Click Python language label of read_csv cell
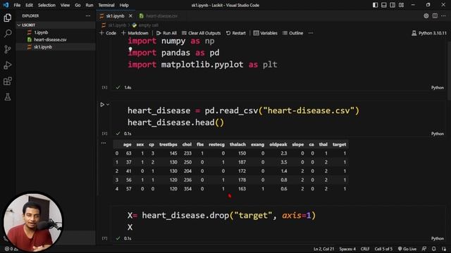 point(438,134)
